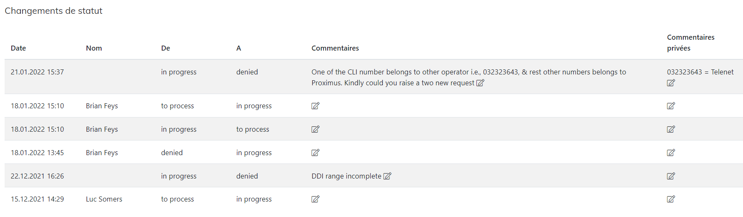The height and width of the screenshot is (217, 743).
Task: Select the '21.01.2022 15:37' date cell
Action: point(37,72)
